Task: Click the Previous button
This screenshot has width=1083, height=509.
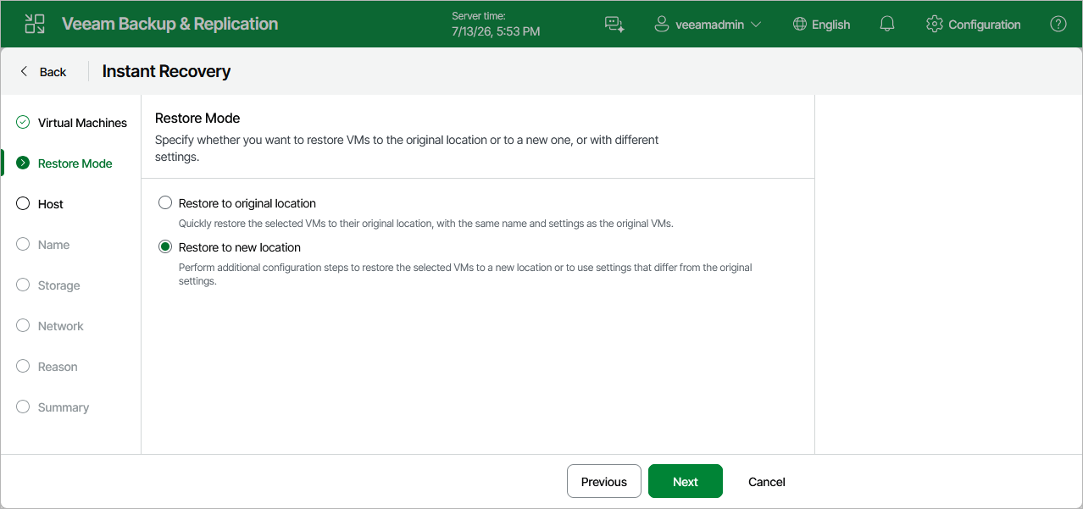Action: [x=604, y=481]
